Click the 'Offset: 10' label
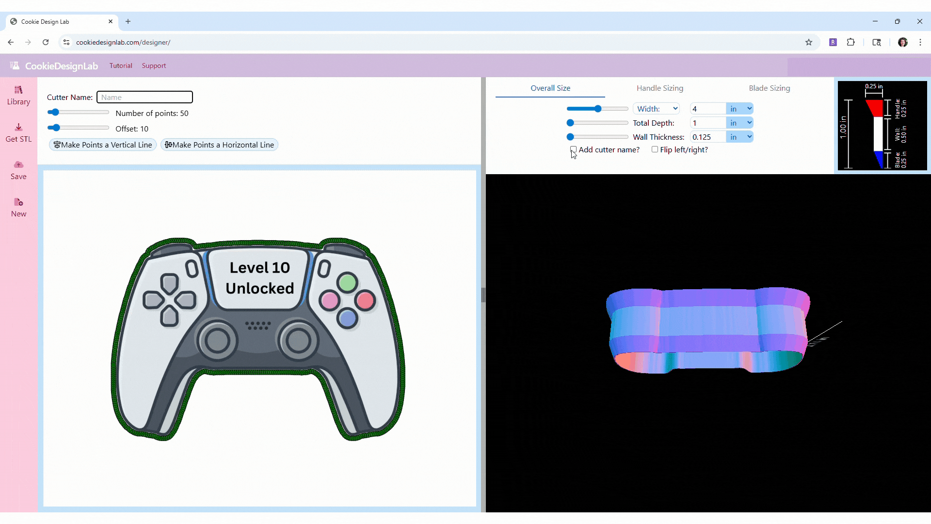 coord(132,129)
